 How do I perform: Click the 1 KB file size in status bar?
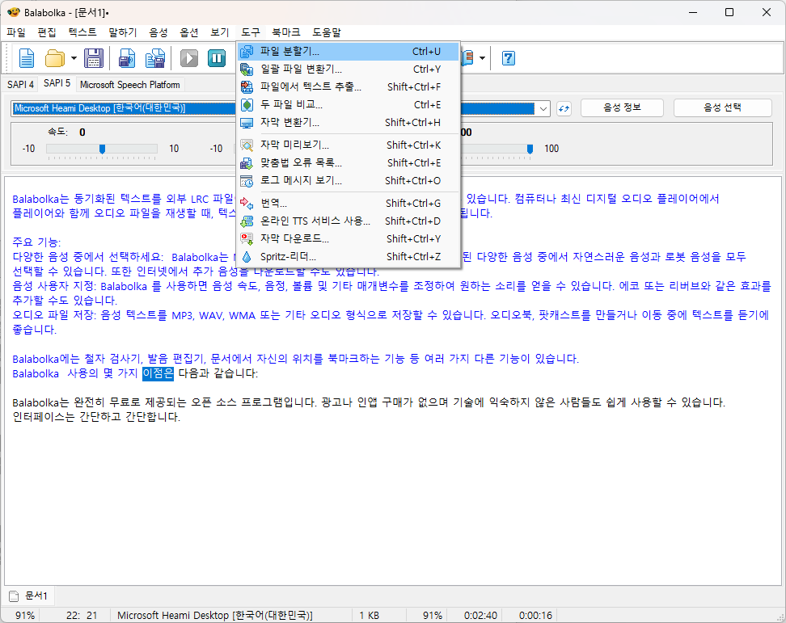[369, 616]
